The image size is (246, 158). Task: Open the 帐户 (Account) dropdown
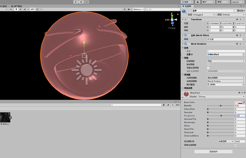click(208, 2)
